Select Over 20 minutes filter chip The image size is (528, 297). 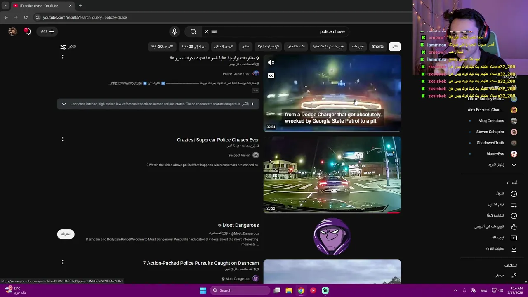coord(163,47)
